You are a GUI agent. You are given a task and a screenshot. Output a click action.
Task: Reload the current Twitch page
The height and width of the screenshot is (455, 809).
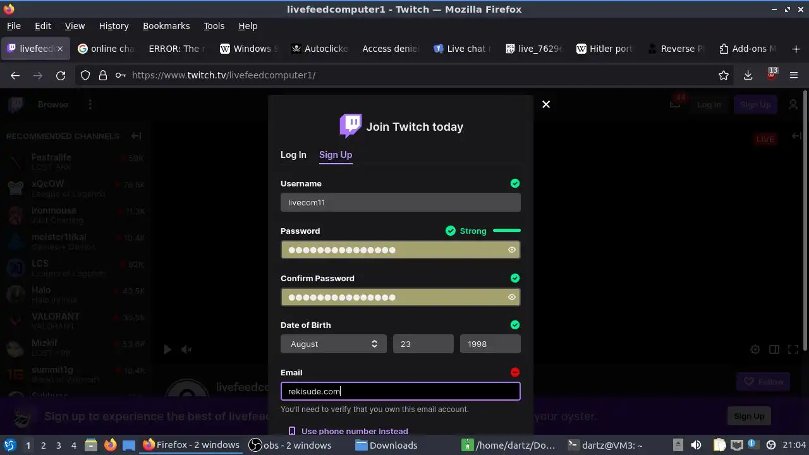[61, 75]
